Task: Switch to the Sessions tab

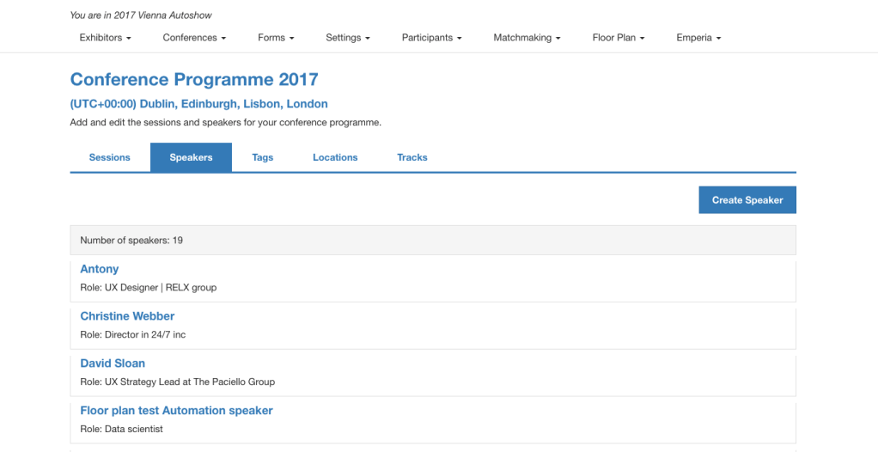Action: point(110,157)
